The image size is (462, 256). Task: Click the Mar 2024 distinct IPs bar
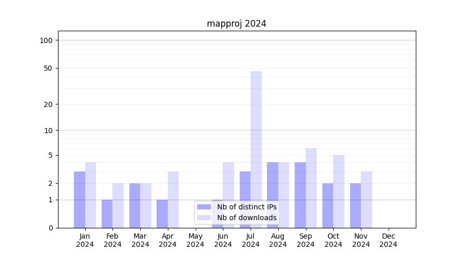tap(134, 205)
